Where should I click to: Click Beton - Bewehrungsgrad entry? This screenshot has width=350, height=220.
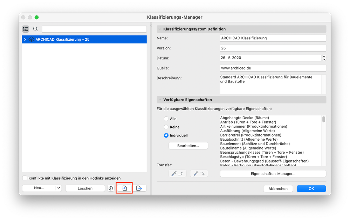pyautogui.click(x=264, y=161)
